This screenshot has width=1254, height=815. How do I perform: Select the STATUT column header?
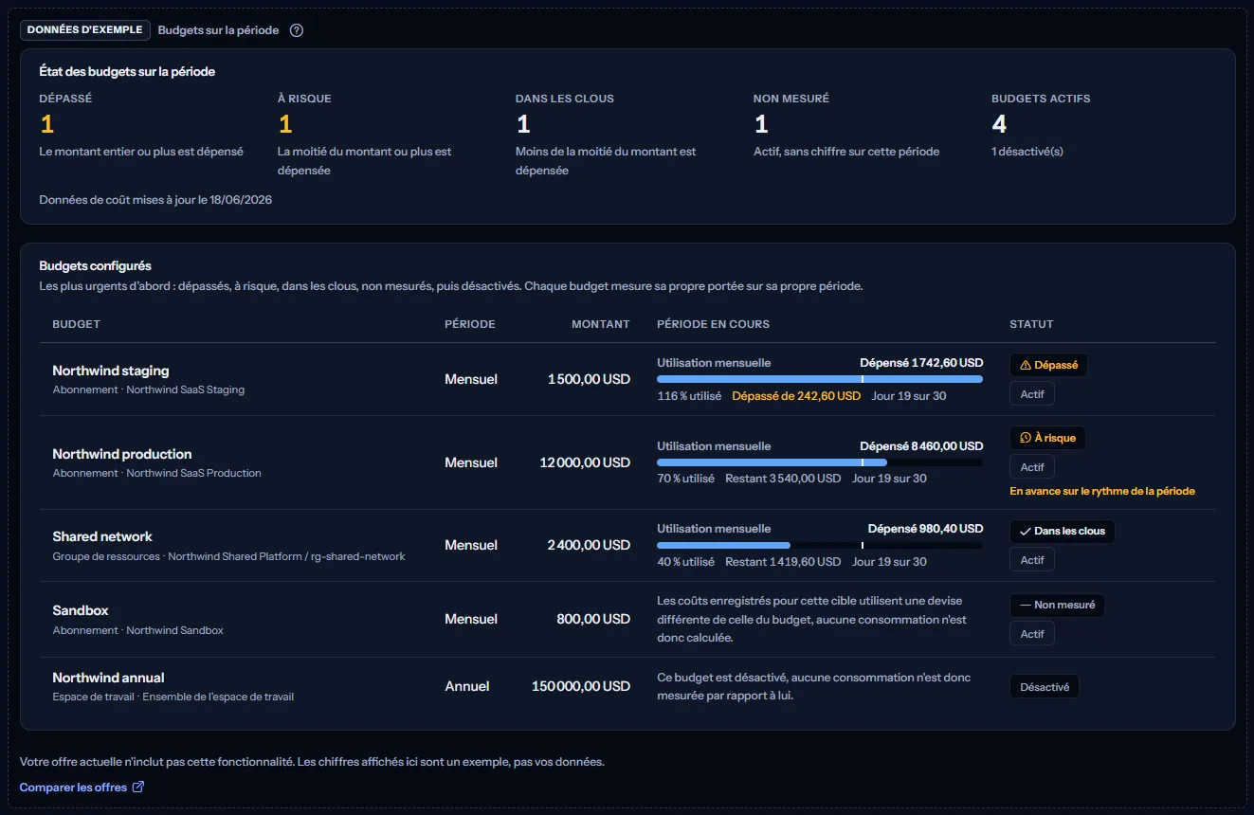(1031, 324)
